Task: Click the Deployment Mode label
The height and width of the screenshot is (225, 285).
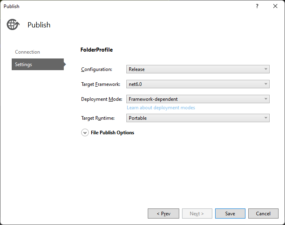Action: 102,99
